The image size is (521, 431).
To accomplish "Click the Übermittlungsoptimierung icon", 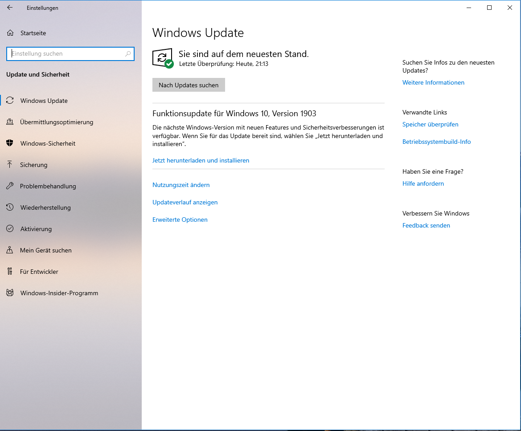I will (10, 122).
